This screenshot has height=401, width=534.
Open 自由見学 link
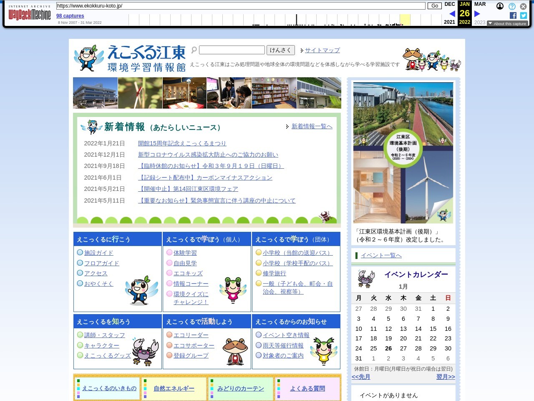tap(185, 263)
